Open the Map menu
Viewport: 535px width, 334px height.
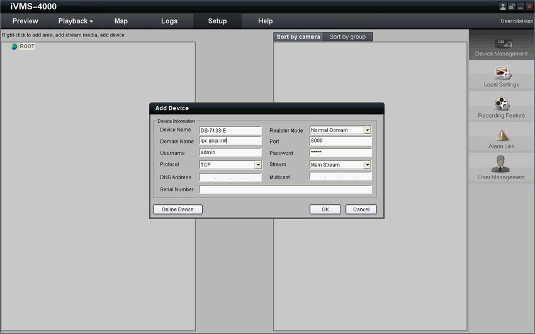tap(121, 21)
